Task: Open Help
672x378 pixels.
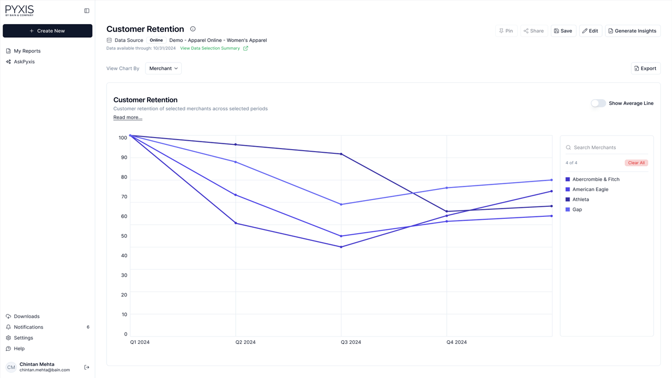Action: (19, 349)
